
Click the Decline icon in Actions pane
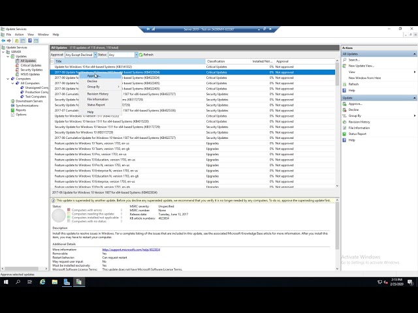click(x=344, y=110)
